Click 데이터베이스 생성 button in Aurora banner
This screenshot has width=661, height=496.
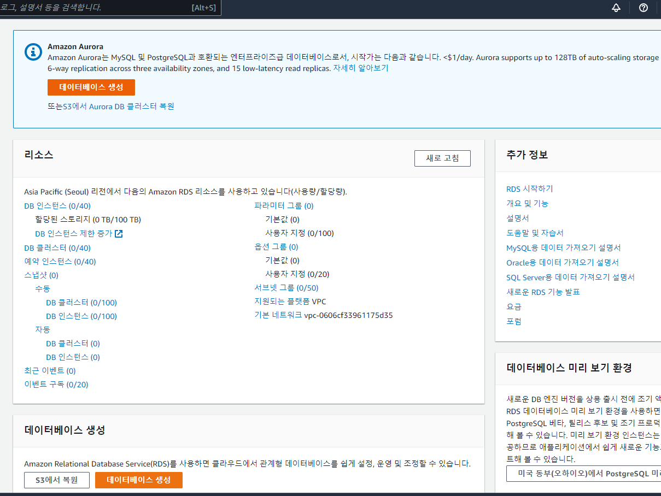click(91, 87)
